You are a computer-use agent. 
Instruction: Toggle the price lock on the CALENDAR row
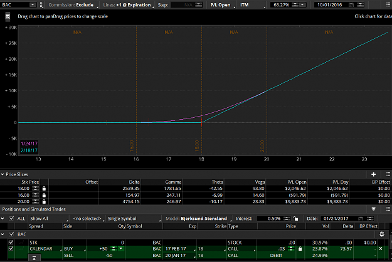coord(300,249)
